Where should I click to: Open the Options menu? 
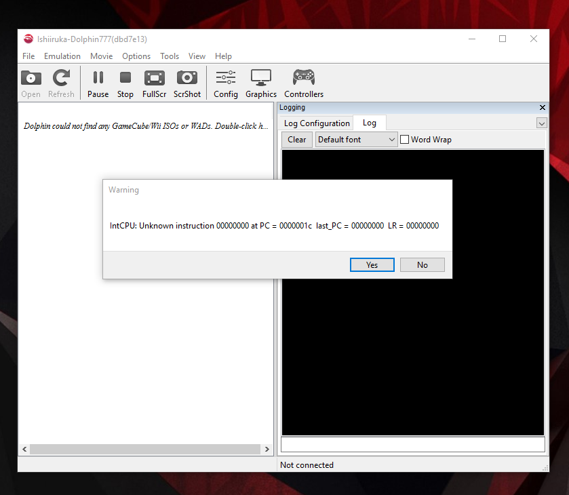(136, 56)
